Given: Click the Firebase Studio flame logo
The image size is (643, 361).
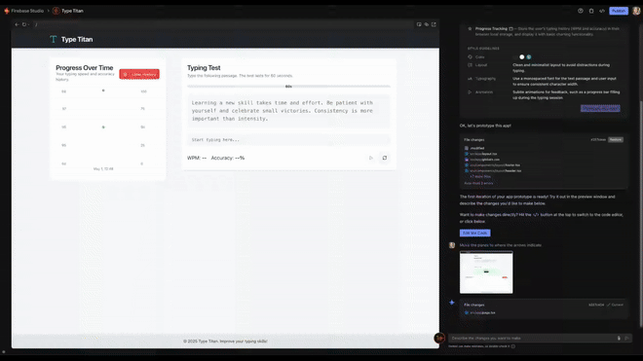Looking at the screenshot, I should (x=7, y=11).
